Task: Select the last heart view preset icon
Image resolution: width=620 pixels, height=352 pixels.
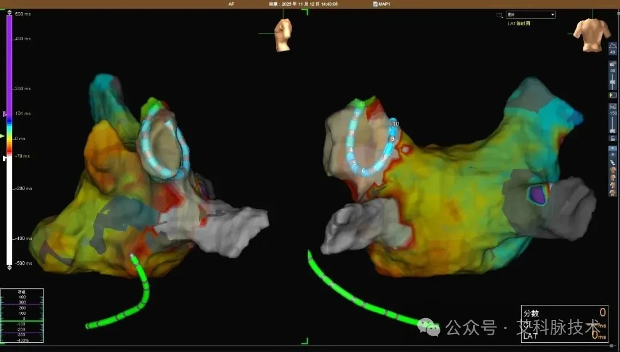Action: coord(613,192)
